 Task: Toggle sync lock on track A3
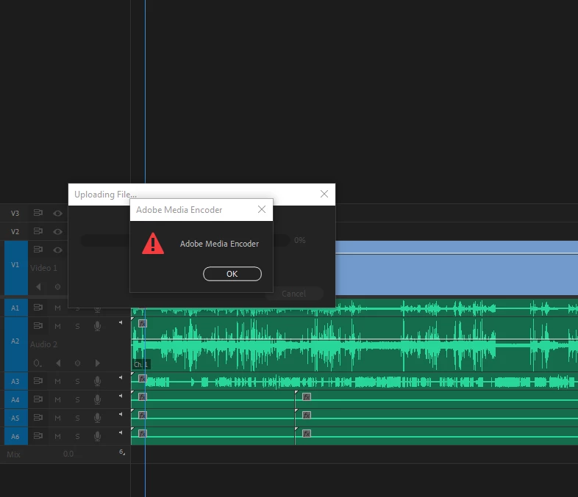(38, 381)
